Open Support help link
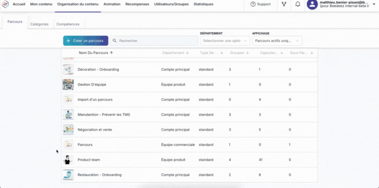This screenshot has height=188, width=379. [260, 4]
